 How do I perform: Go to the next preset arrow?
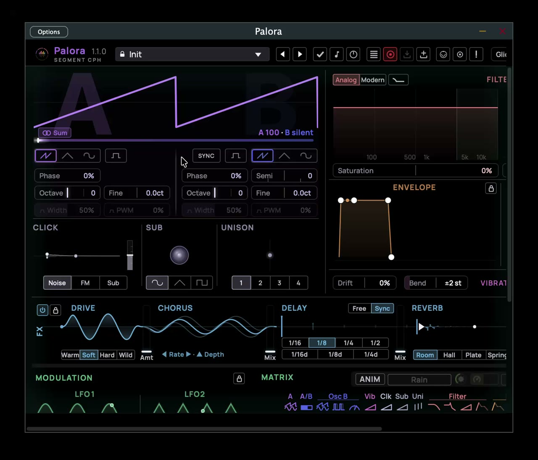[300, 54]
